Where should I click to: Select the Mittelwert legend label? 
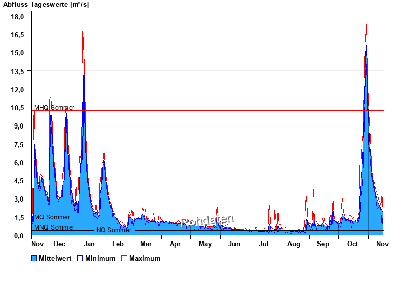click(54, 258)
